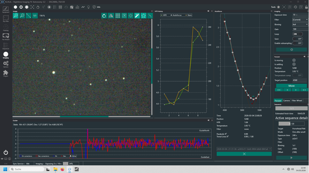Toggle the Enable subsampling switch

297,43
